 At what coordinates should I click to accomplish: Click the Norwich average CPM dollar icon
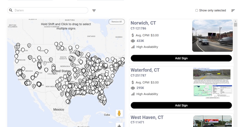133,35
